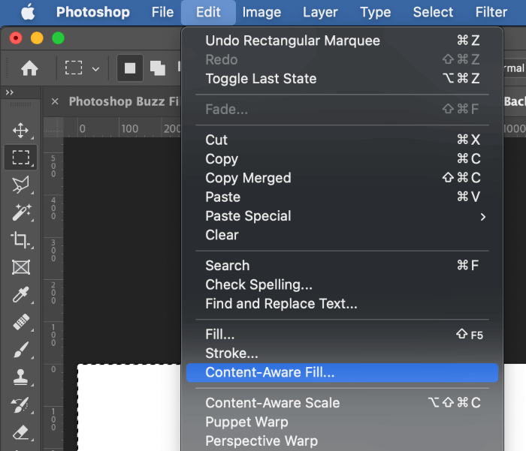The height and width of the screenshot is (451, 526).
Task: Close the Photoshop Buzz document tab
Action: (x=55, y=101)
